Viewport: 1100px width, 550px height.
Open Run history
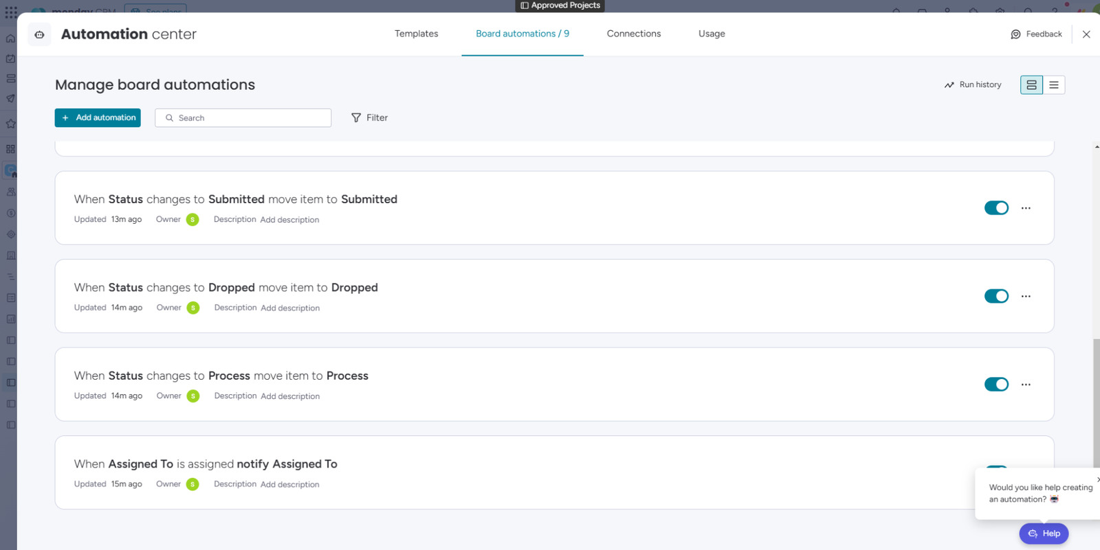tap(973, 84)
